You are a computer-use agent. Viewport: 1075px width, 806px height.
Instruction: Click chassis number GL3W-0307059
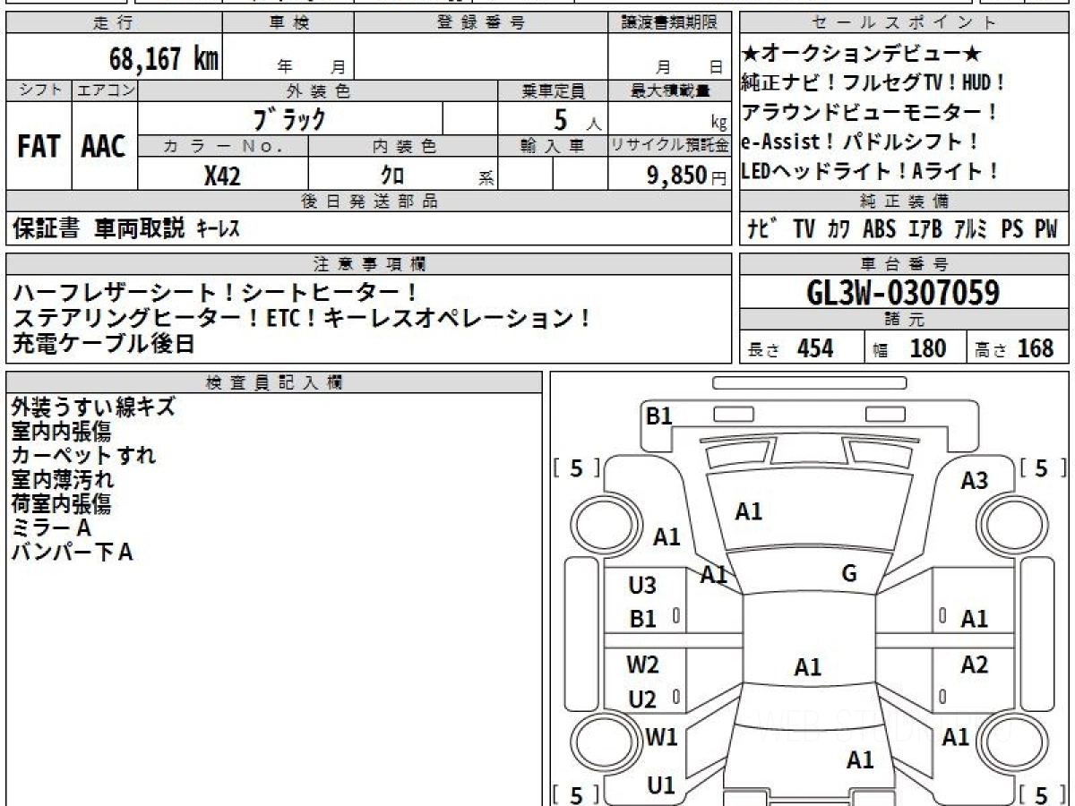(904, 292)
